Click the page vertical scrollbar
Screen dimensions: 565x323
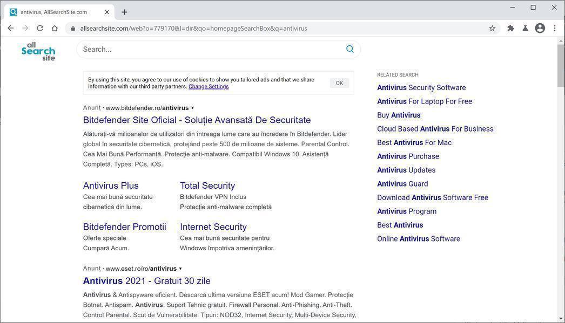[561, 162]
